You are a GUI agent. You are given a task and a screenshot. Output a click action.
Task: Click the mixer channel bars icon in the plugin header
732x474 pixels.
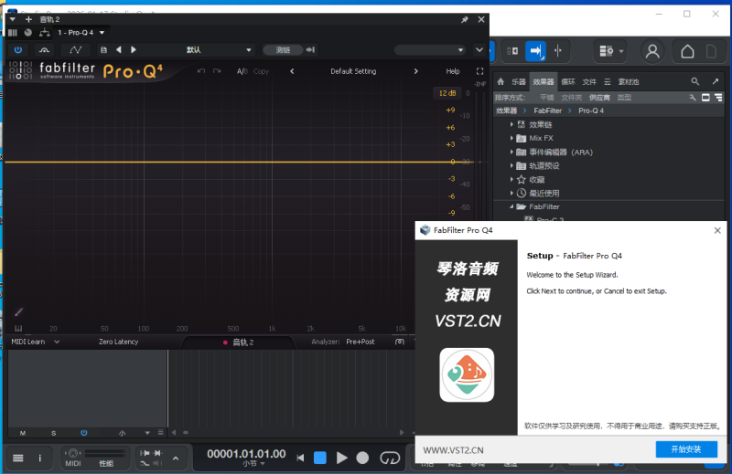click(13, 33)
